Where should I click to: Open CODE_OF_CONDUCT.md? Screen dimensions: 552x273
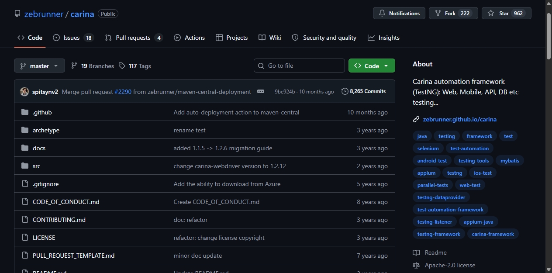[x=66, y=202]
